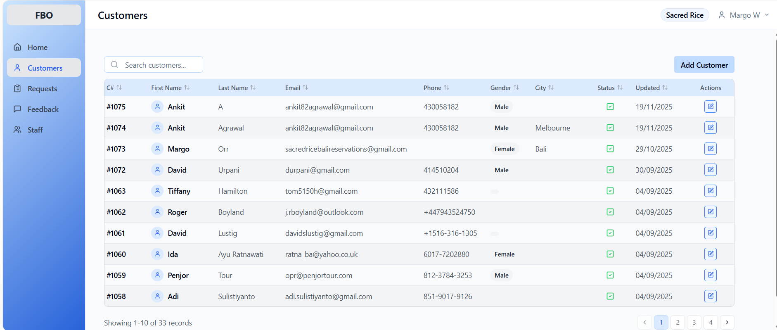
Task: Click the edit icon for David Lustig
Action: click(710, 233)
